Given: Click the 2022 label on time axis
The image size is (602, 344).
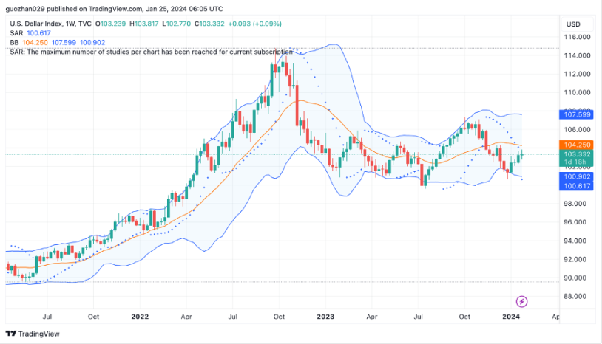Looking at the screenshot, I should click(x=140, y=317).
